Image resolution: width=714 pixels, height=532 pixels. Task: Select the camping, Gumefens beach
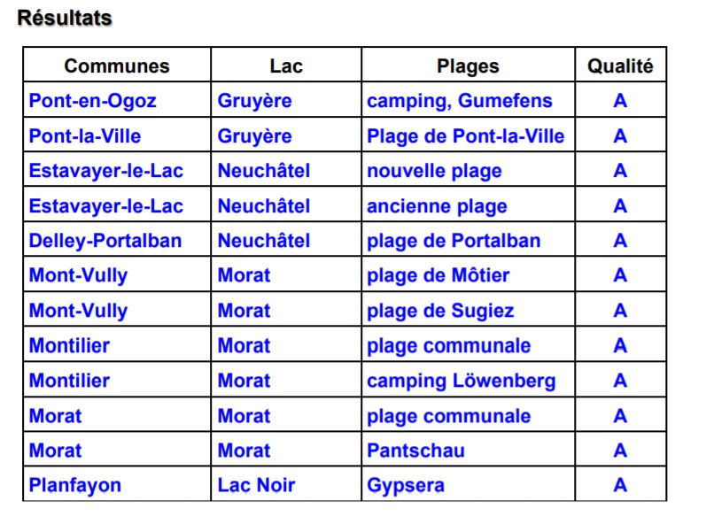460,101
